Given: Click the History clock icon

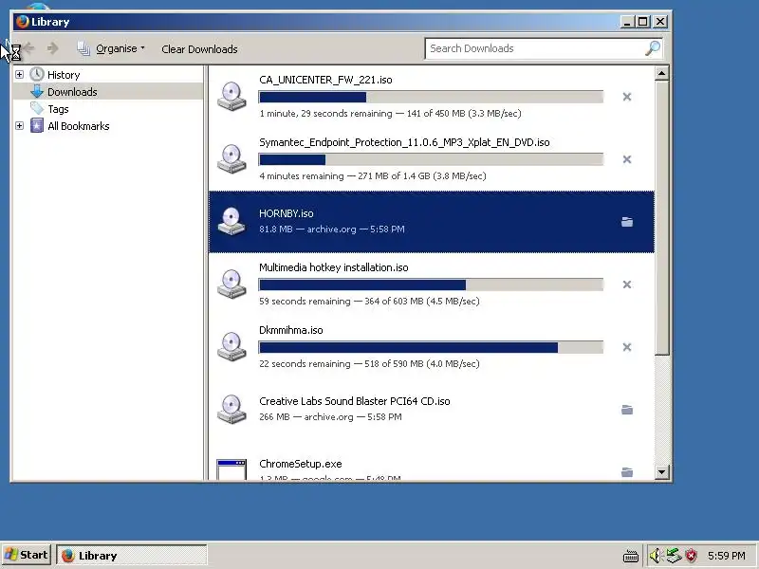Looking at the screenshot, I should (37, 75).
